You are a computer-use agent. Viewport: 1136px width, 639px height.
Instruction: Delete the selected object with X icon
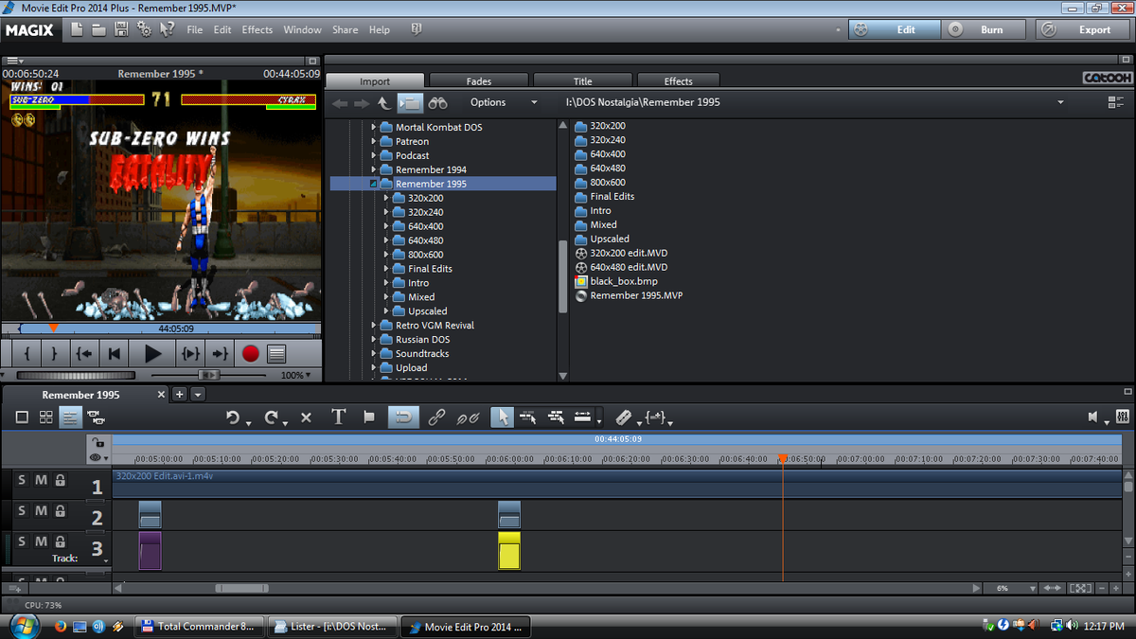(306, 417)
